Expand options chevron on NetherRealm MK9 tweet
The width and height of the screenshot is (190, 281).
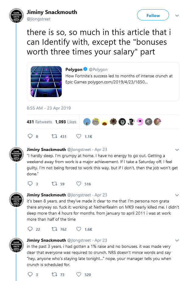177,195
